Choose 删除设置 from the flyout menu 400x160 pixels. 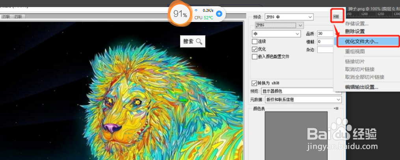(355, 31)
